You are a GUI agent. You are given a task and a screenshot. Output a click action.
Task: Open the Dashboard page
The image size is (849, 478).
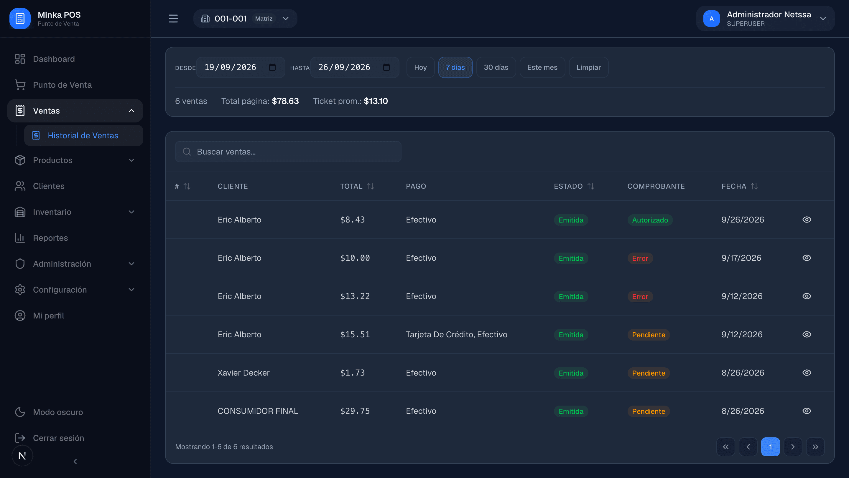[x=75, y=59]
